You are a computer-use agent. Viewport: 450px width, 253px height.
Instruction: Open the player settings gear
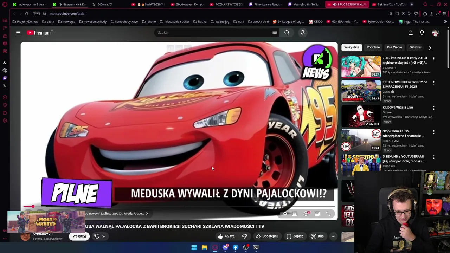306,214
